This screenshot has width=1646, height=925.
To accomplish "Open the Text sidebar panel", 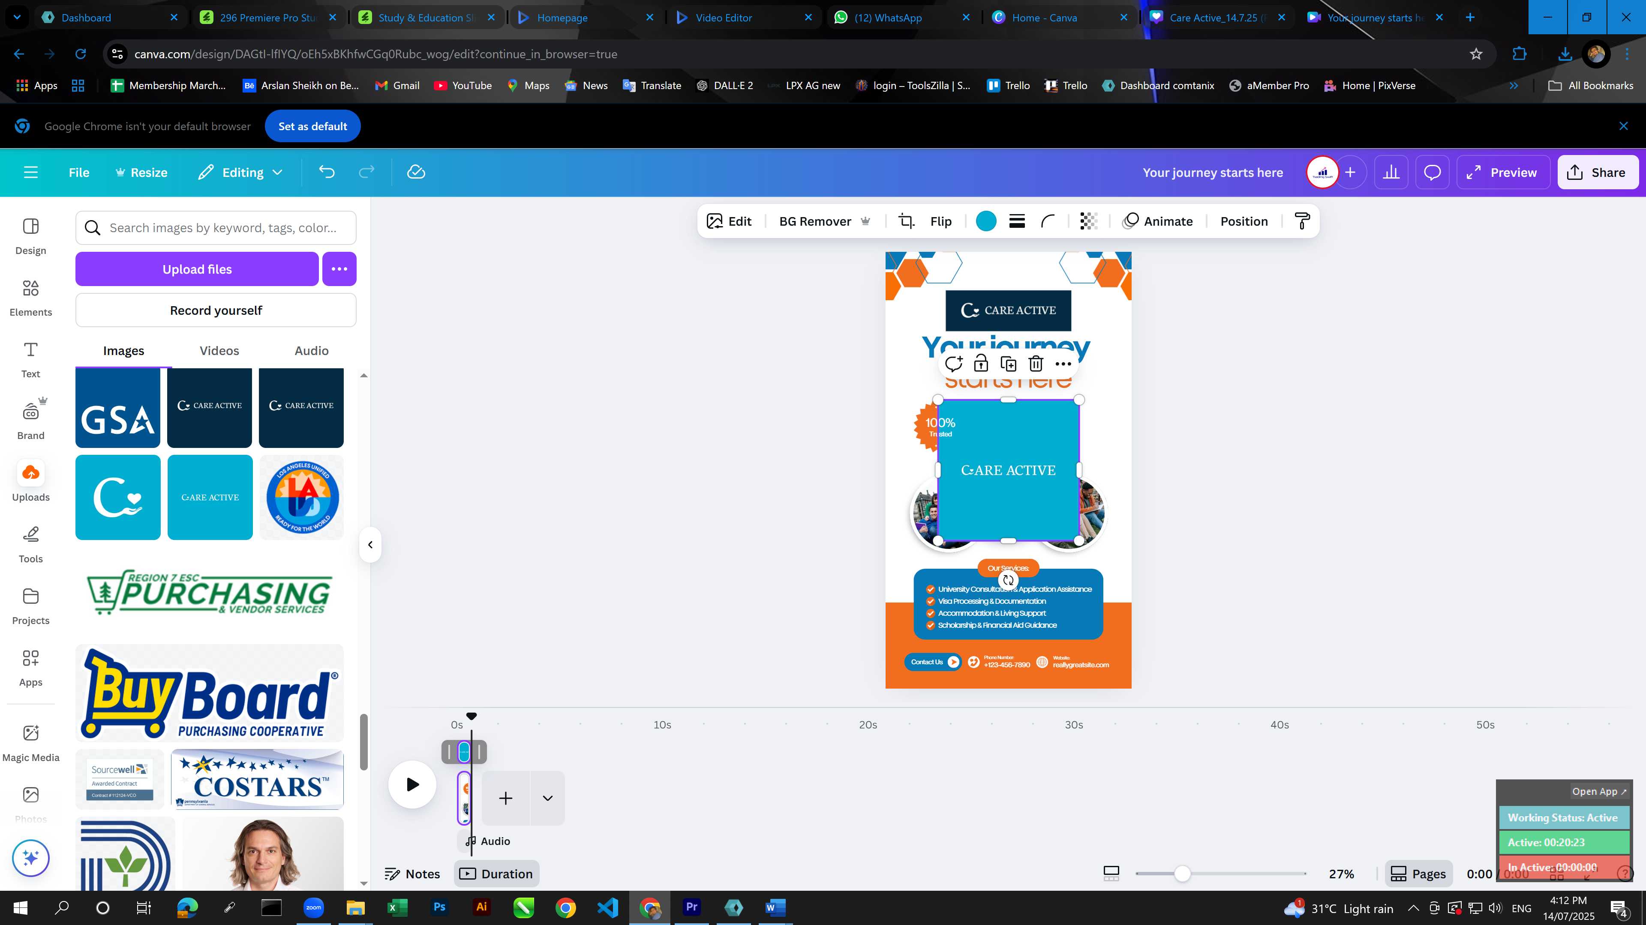I will pyautogui.click(x=31, y=360).
